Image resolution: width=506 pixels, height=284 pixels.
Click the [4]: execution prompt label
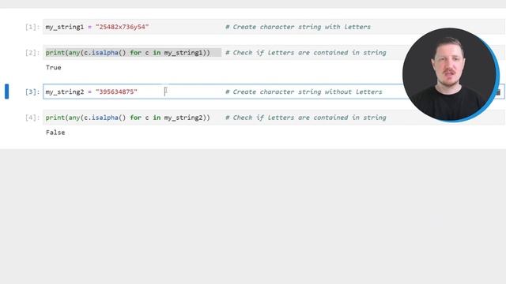(x=32, y=118)
